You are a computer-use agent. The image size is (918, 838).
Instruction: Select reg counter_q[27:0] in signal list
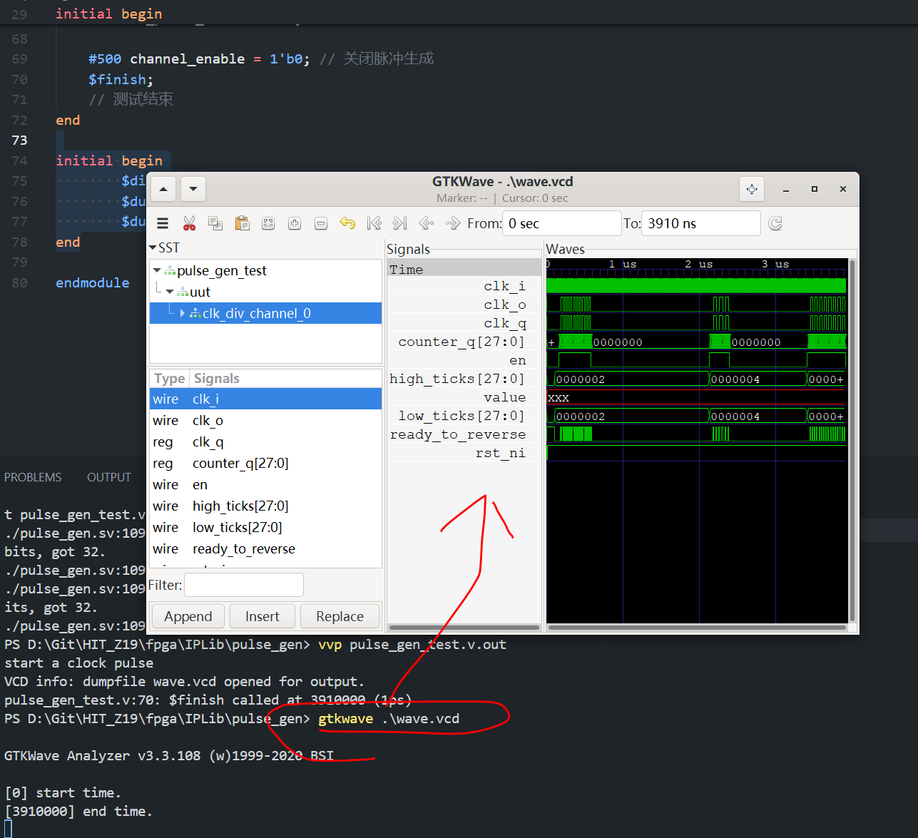265,463
